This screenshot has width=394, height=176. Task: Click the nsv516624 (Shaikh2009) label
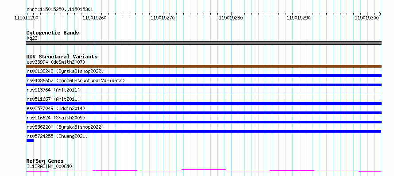pyautogui.click(x=56, y=118)
